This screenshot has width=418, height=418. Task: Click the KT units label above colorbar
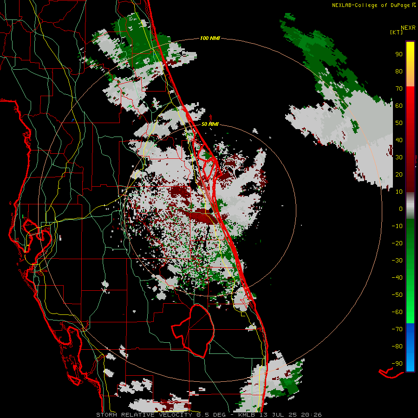[x=397, y=32]
